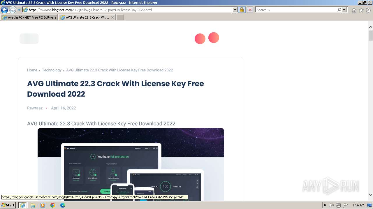Screen dimensions: 373x209
Task: Click the taskbar clock 1:26 AM
Action: tap(358, 205)
